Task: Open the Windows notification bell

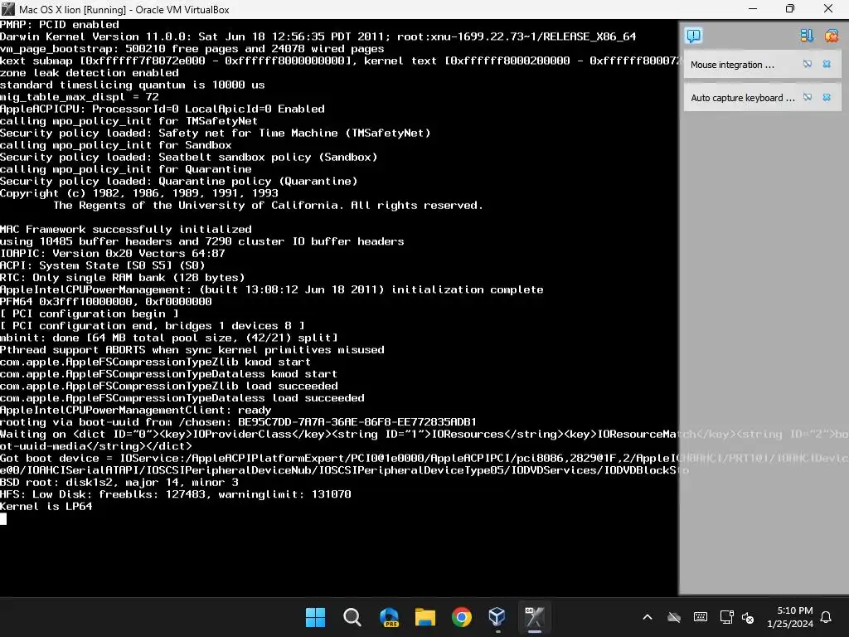Action: tap(827, 617)
